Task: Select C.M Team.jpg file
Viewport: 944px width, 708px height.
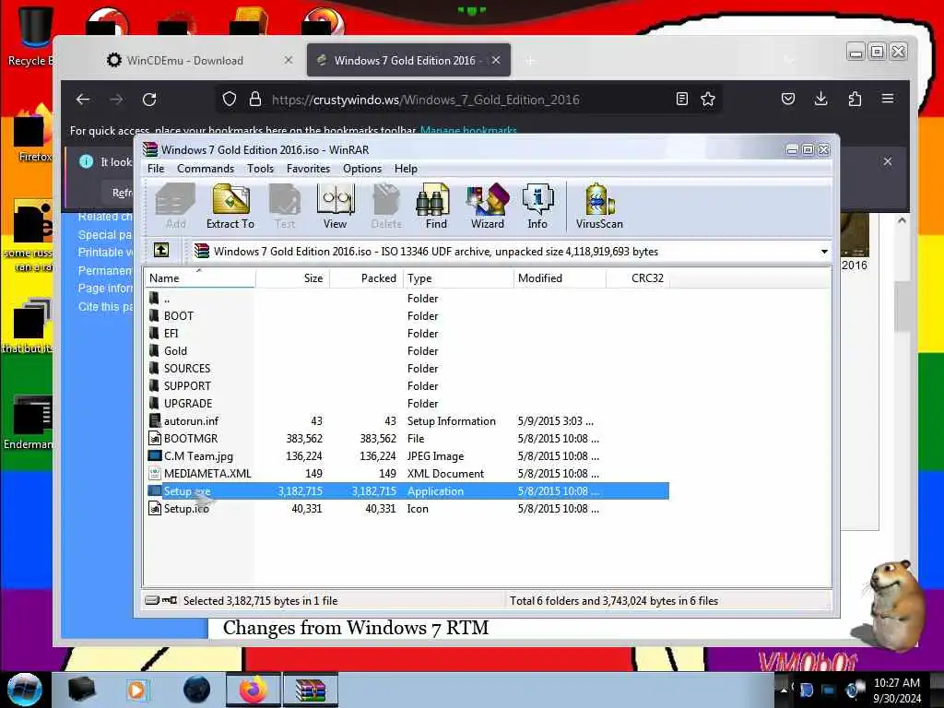Action: [x=407, y=455]
